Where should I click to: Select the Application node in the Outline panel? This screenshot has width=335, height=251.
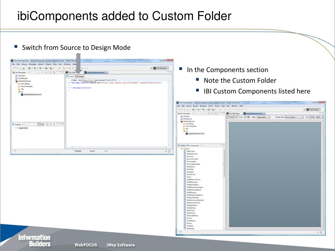(x=22, y=128)
